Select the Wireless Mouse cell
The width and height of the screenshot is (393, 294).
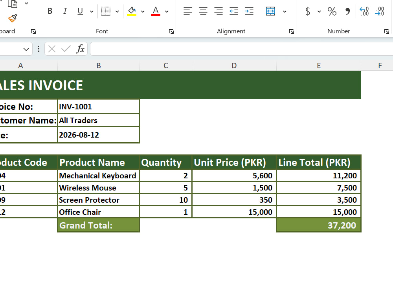(99, 188)
